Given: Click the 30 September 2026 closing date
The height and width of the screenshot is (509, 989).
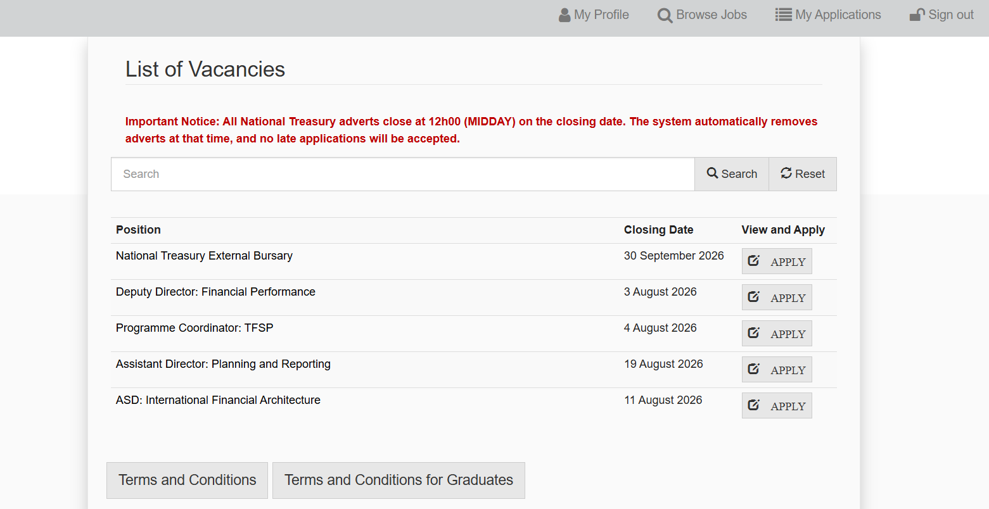Looking at the screenshot, I should (673, 256).
